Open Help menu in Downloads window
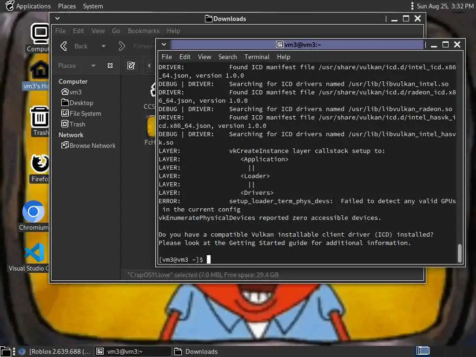Image resolution: width=476 pixels, height=357 pixels. pos(173,31)
